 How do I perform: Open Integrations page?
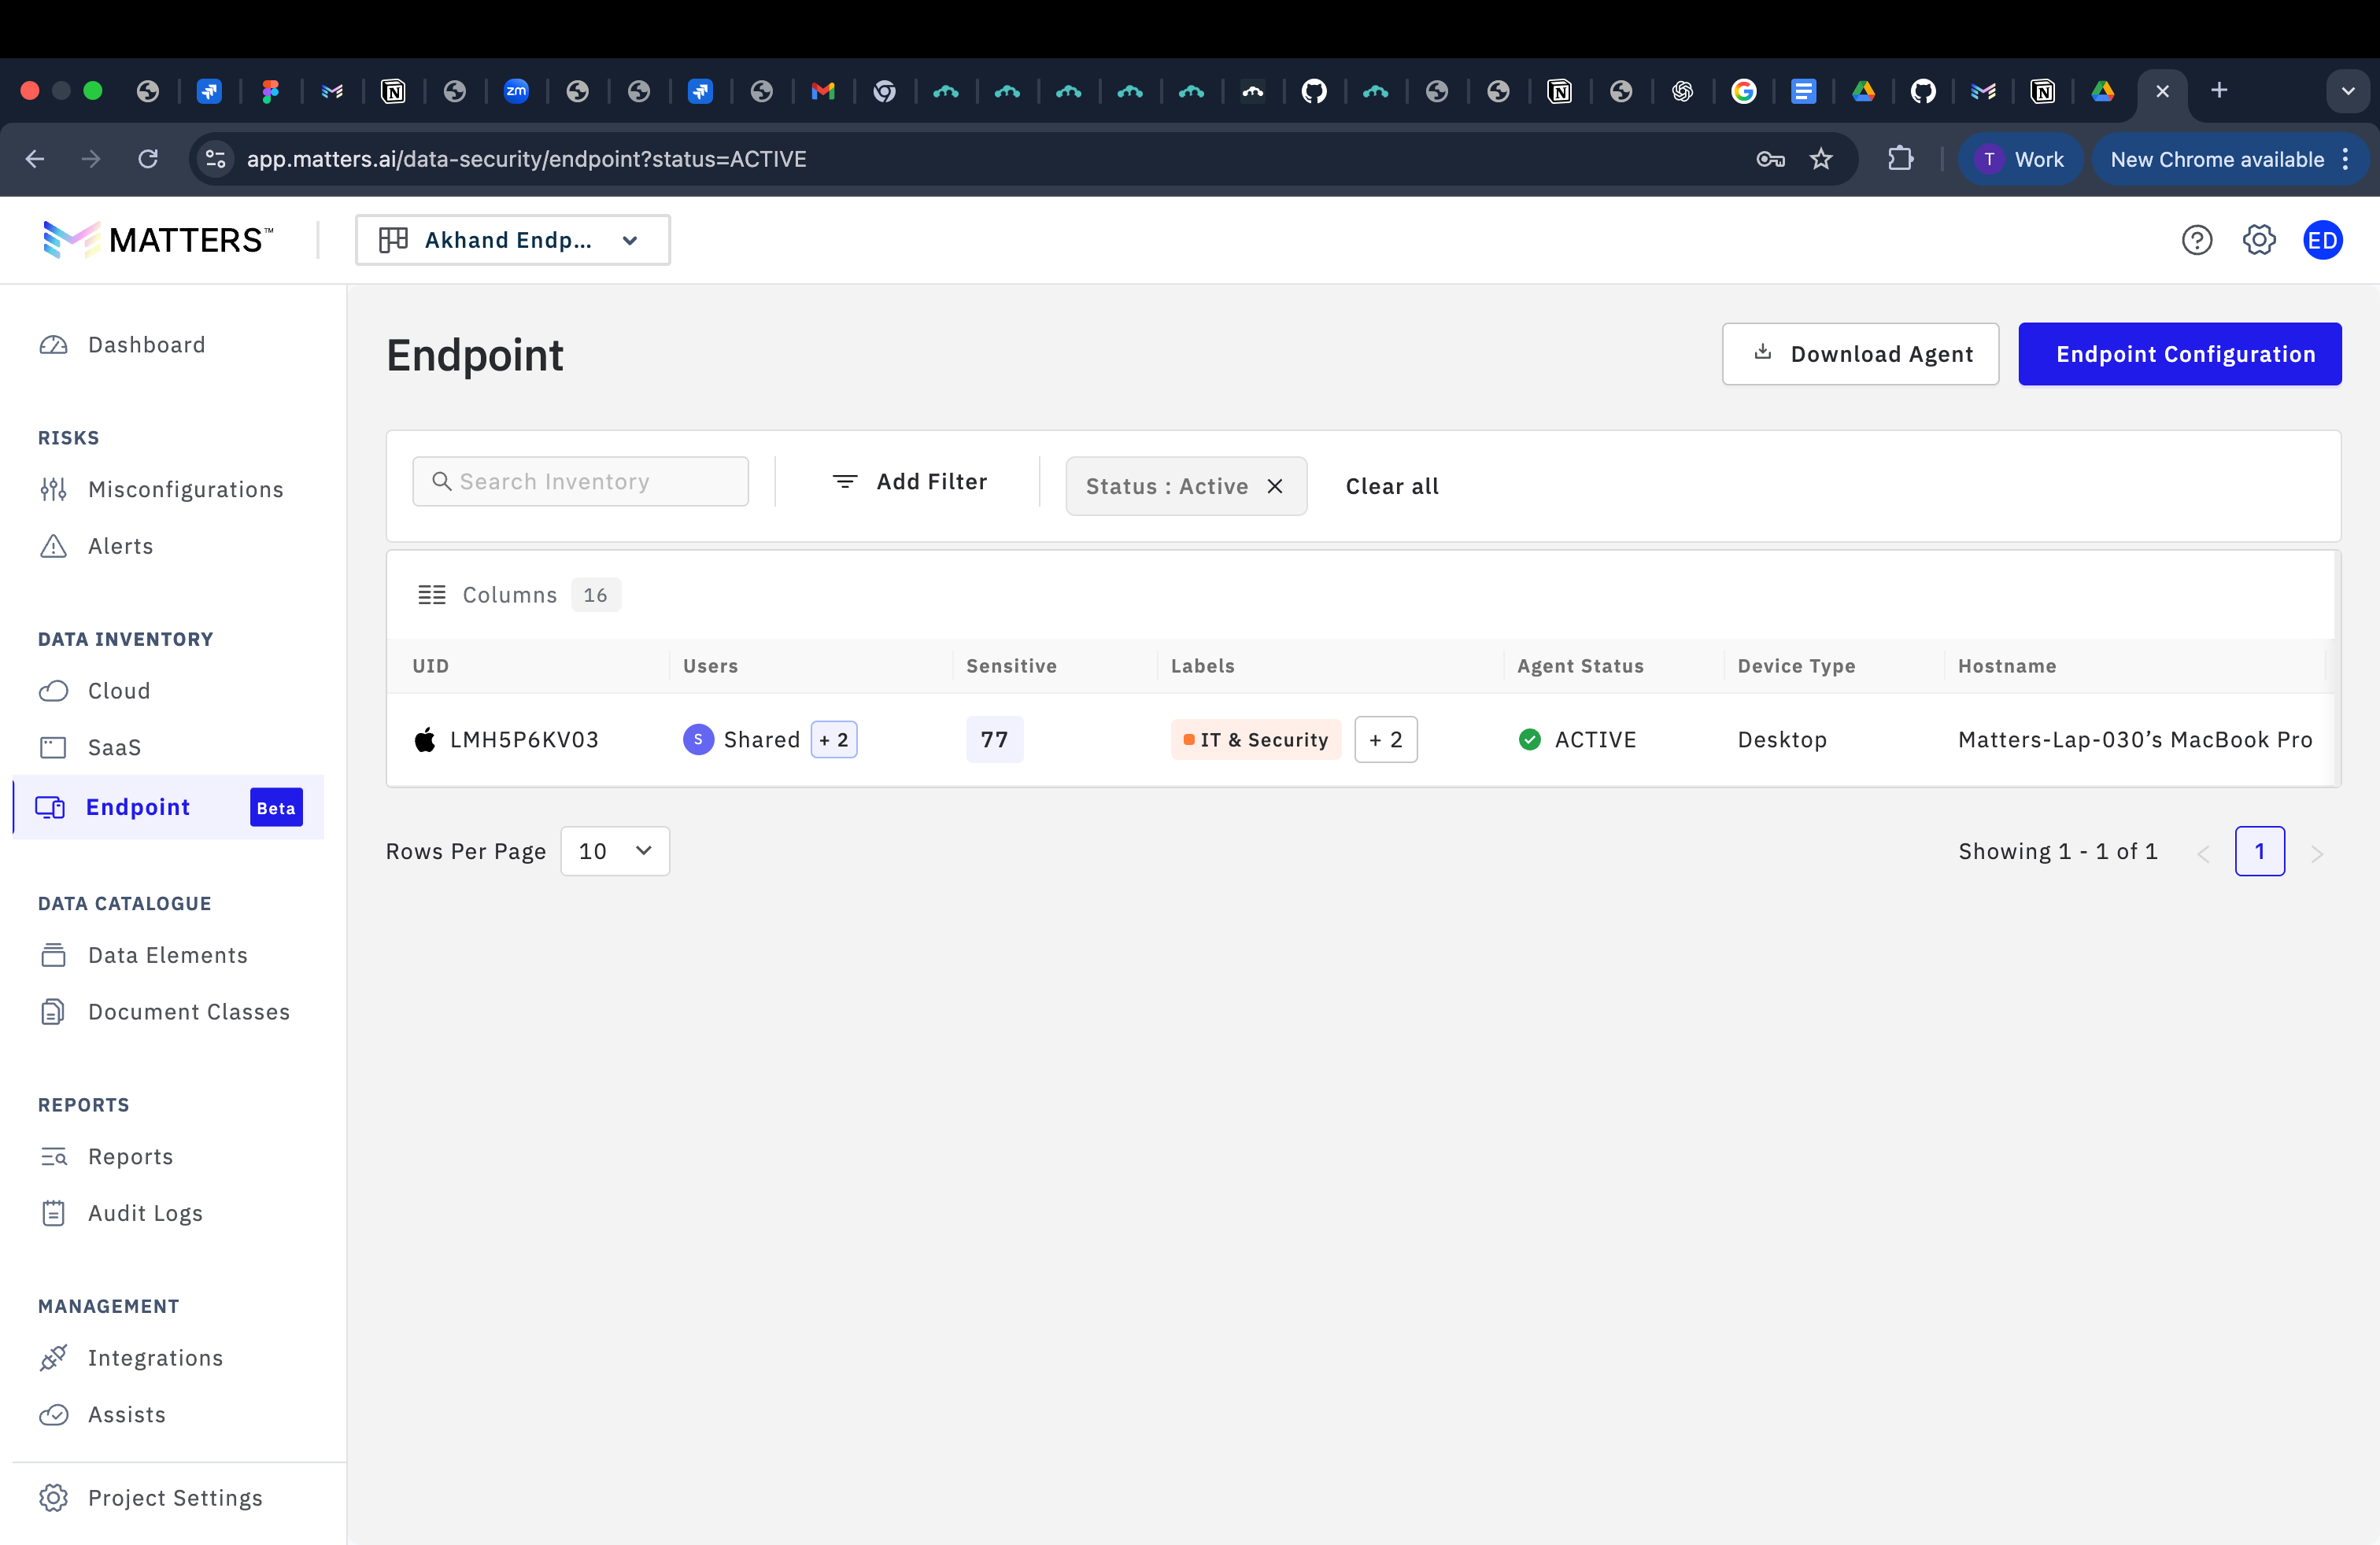pyautogui.click(x=155, y=1357)
